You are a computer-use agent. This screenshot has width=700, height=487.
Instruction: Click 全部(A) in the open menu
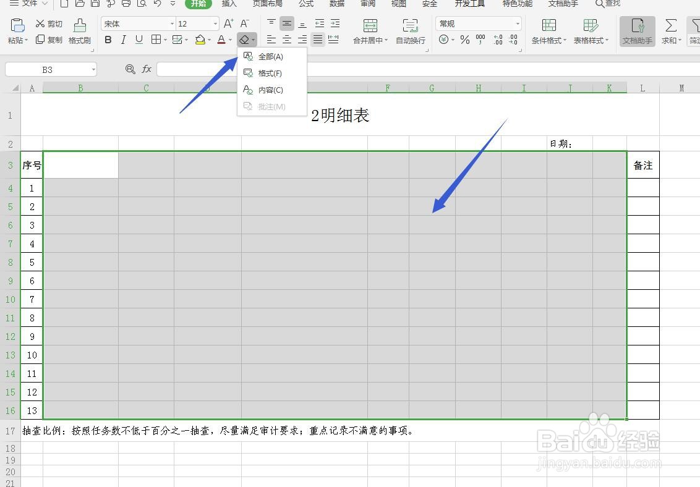pyautogui.click(x=271, y=56)
